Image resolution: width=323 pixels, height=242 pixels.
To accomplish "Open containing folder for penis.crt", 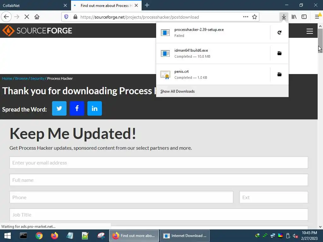I will point(279,74).
